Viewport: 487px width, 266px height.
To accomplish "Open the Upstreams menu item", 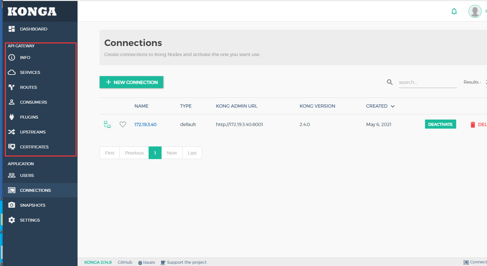I will [x=40, y=132].
